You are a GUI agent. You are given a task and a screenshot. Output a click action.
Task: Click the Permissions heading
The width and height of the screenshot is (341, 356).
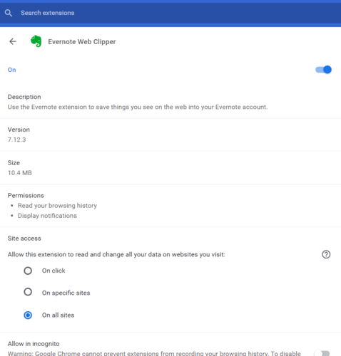point(26,196)
